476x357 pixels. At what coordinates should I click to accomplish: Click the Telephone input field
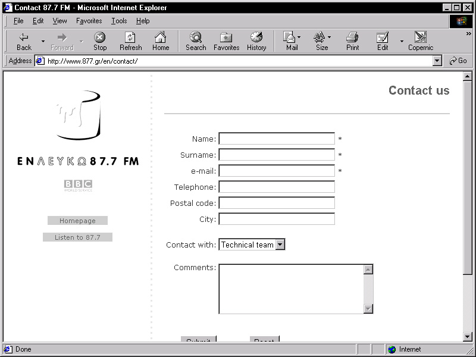click(277, 187)
